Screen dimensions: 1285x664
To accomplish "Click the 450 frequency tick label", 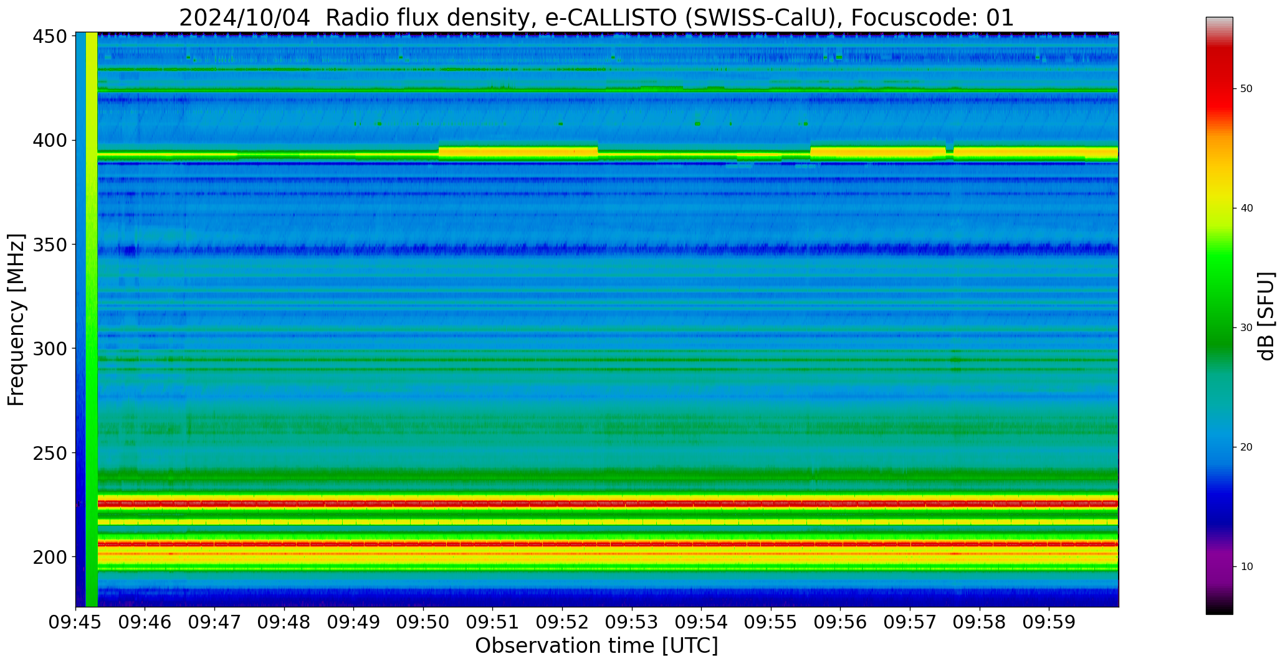I will pyautogui.click(x=50, y=37).
